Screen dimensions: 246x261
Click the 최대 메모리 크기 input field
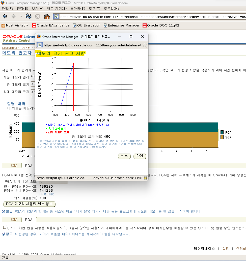(x=33, y=92)
